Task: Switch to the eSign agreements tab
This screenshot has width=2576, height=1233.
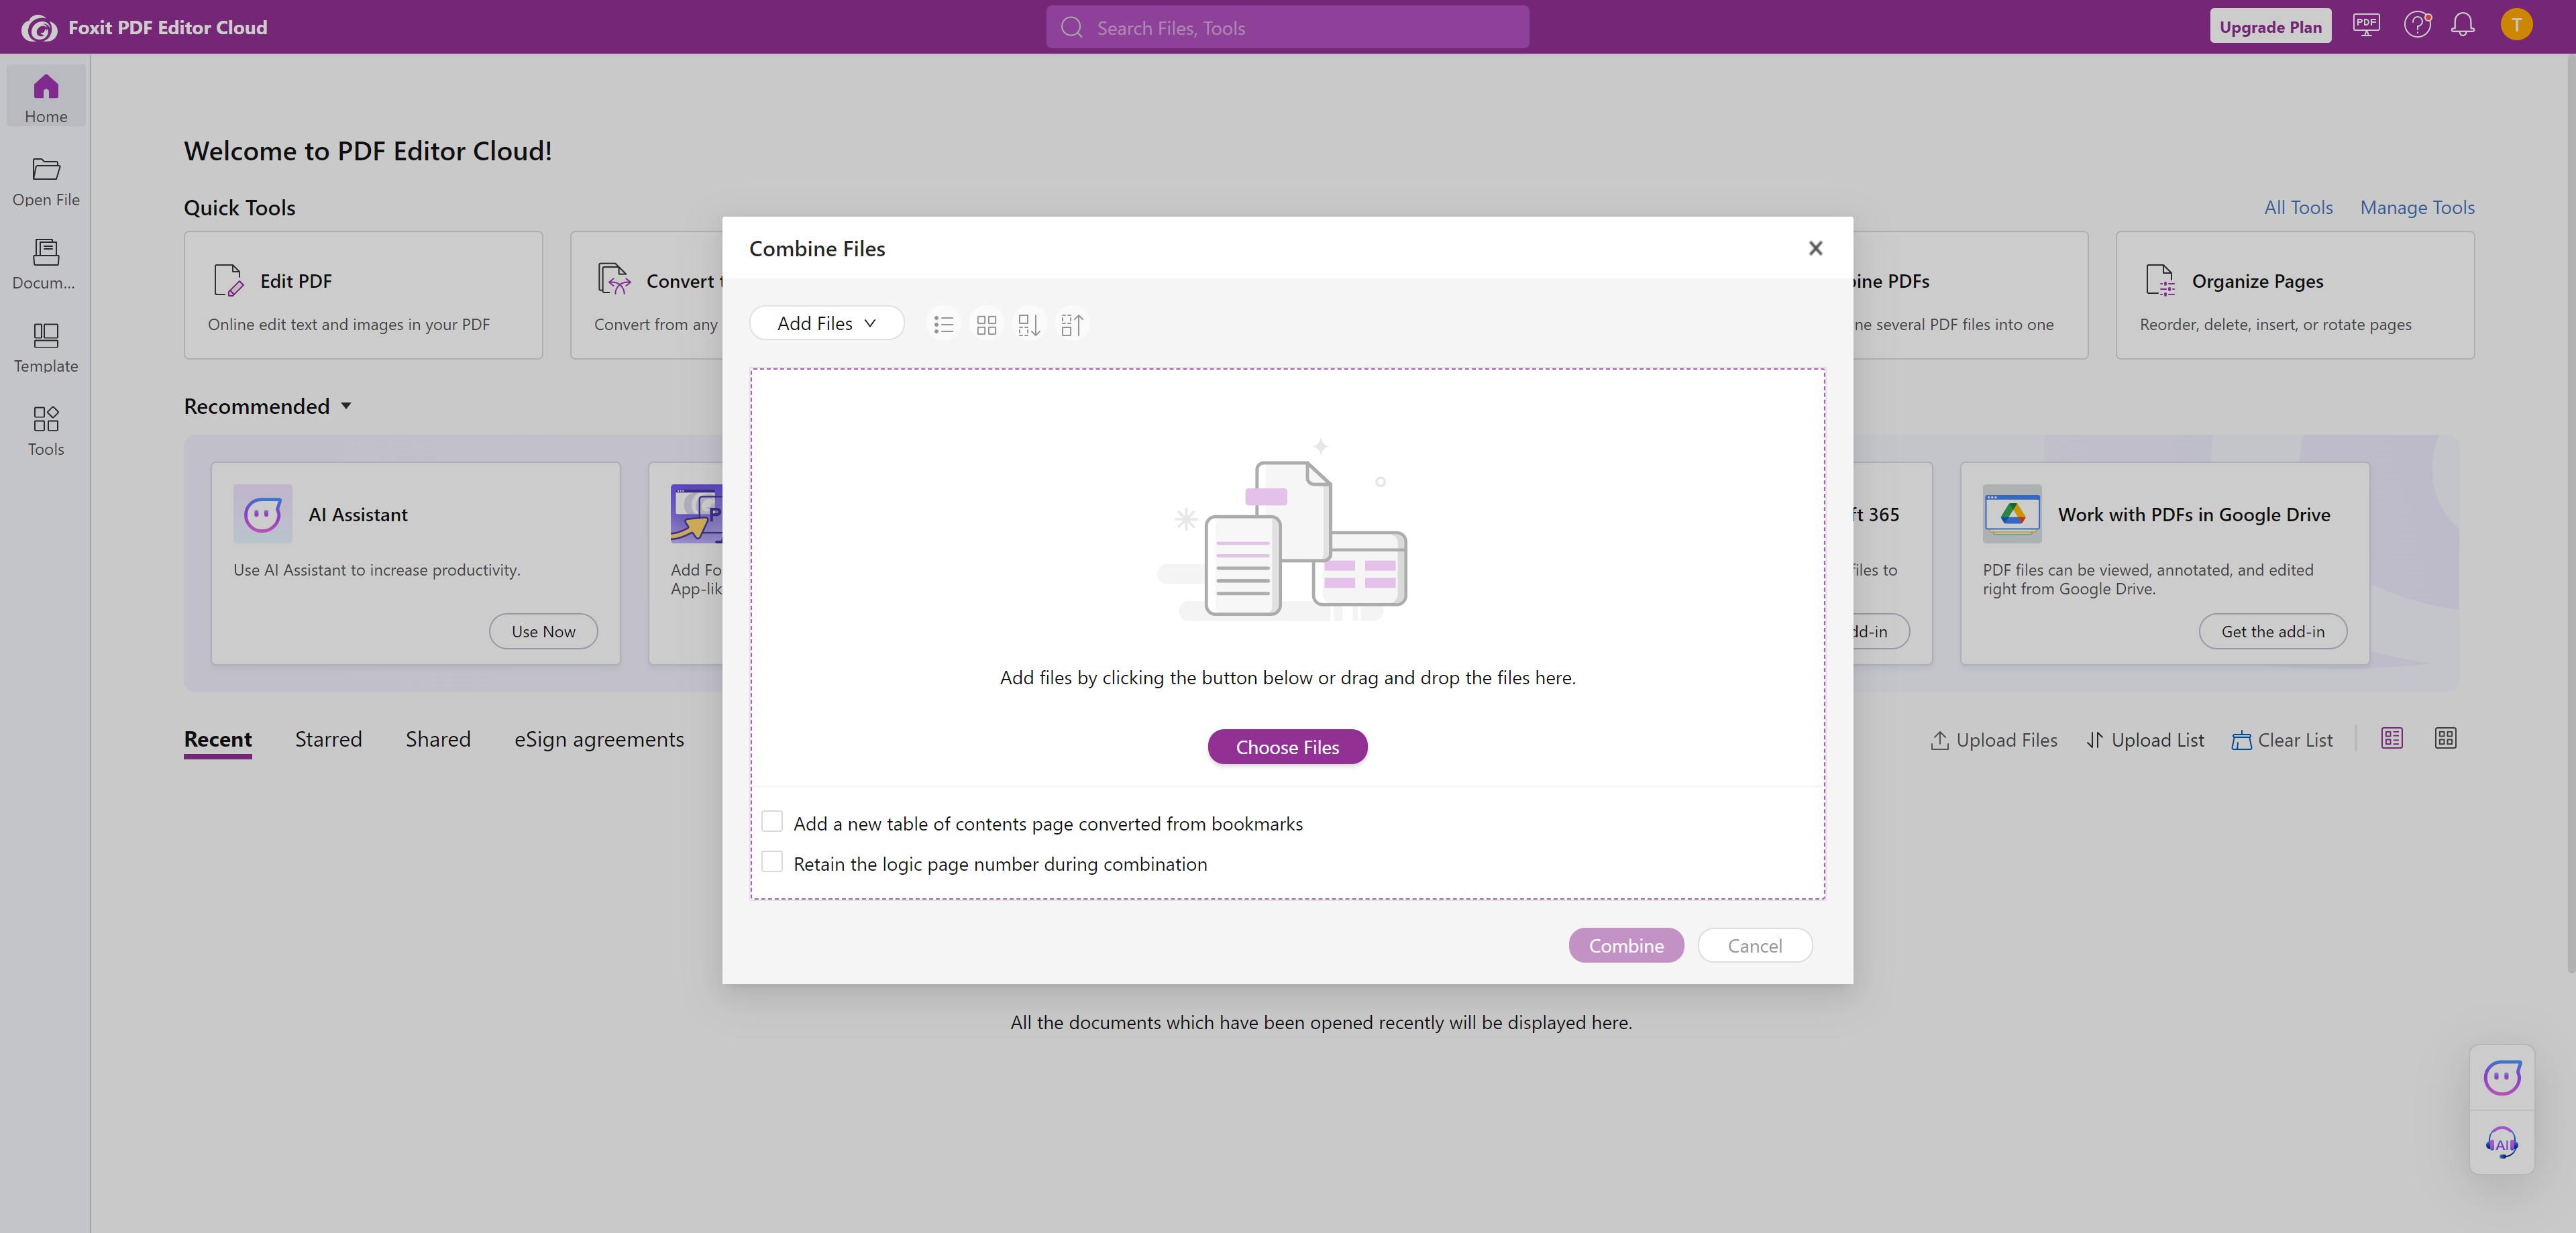Action: pyautogui.click(x=599, y=739)
